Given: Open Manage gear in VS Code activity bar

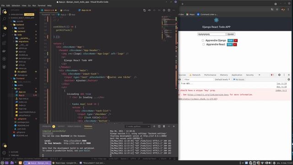Looking at the screenshot, I should (4, 153).
